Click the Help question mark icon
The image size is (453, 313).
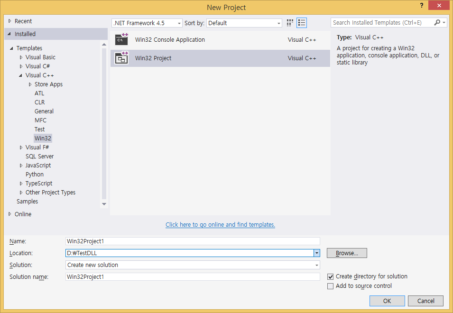(421, 6)
